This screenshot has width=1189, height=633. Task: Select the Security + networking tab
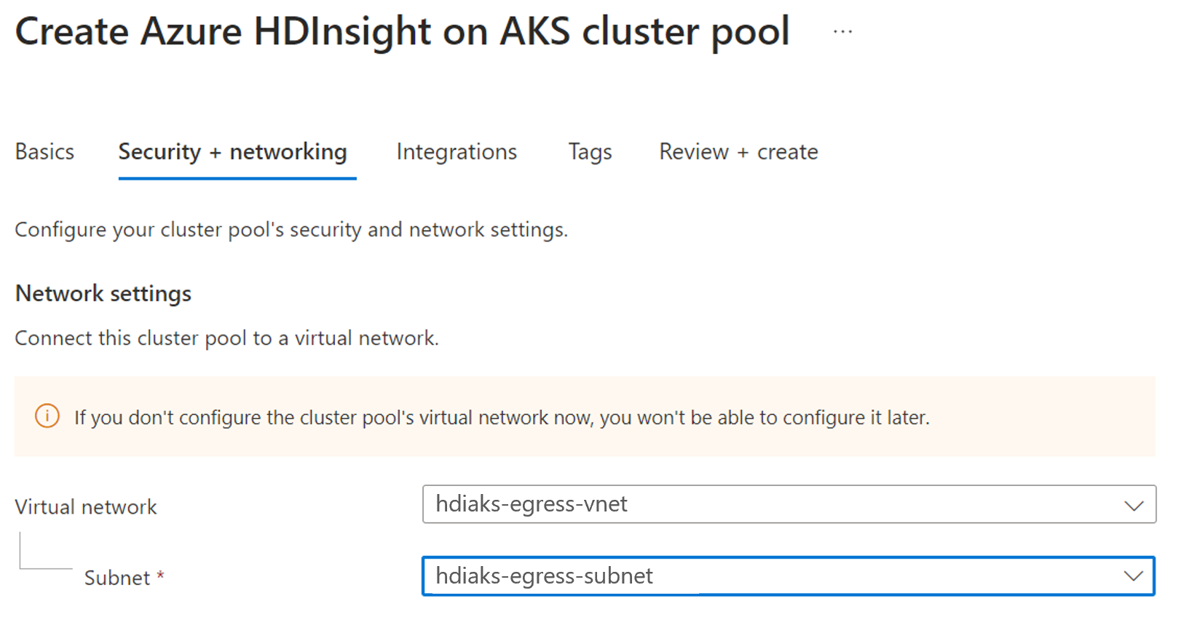click(x=233, y=151)
